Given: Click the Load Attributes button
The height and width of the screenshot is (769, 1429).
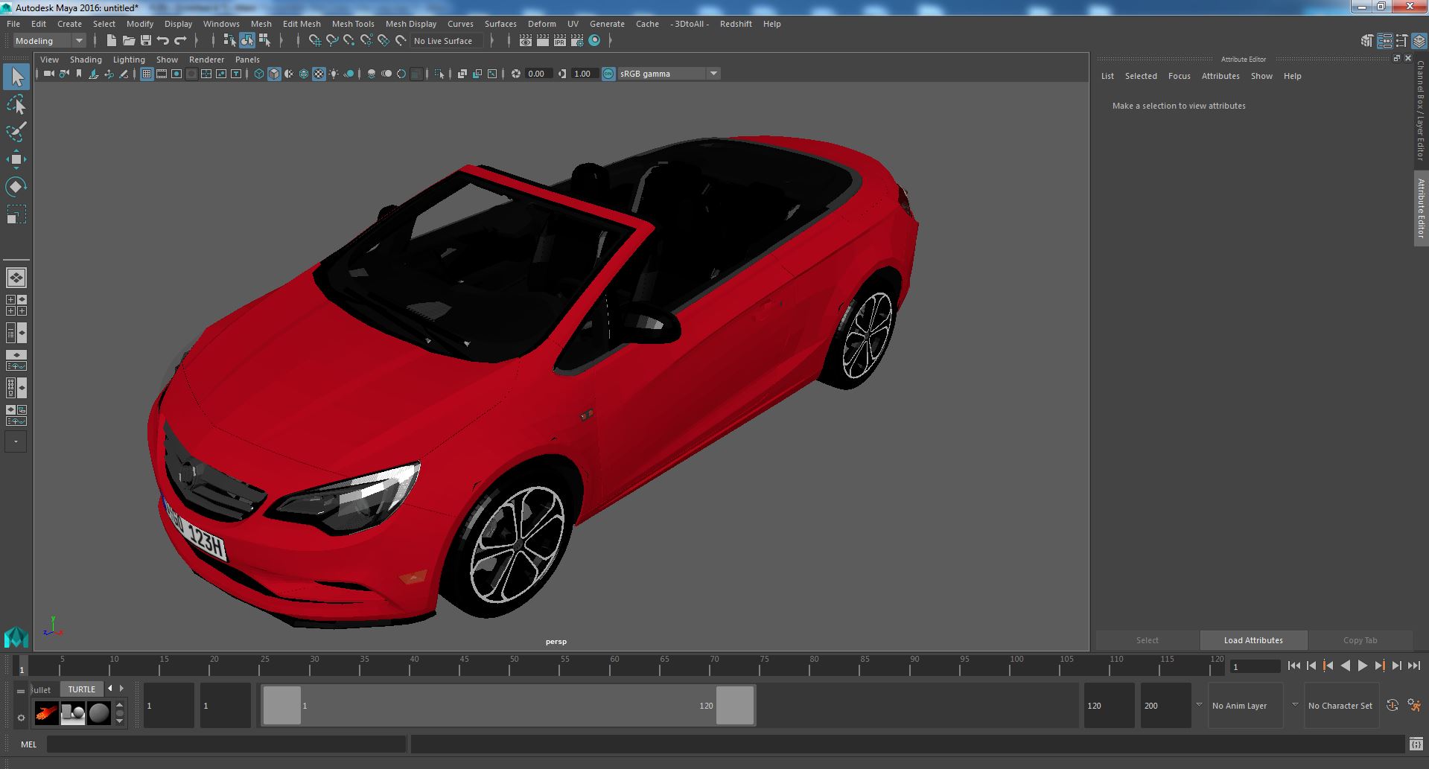Looking at the screenshot, I should tap(1253, 640).
